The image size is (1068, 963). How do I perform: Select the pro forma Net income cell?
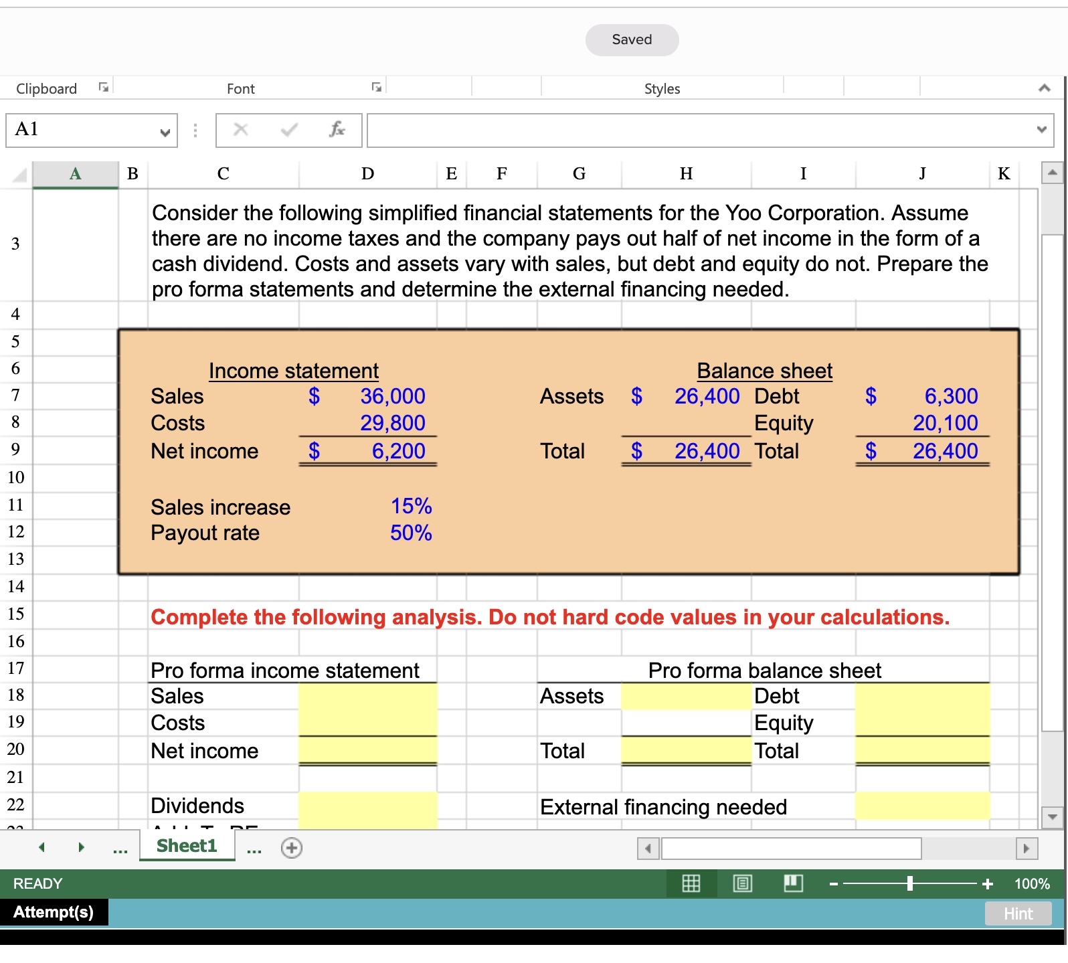368,750
